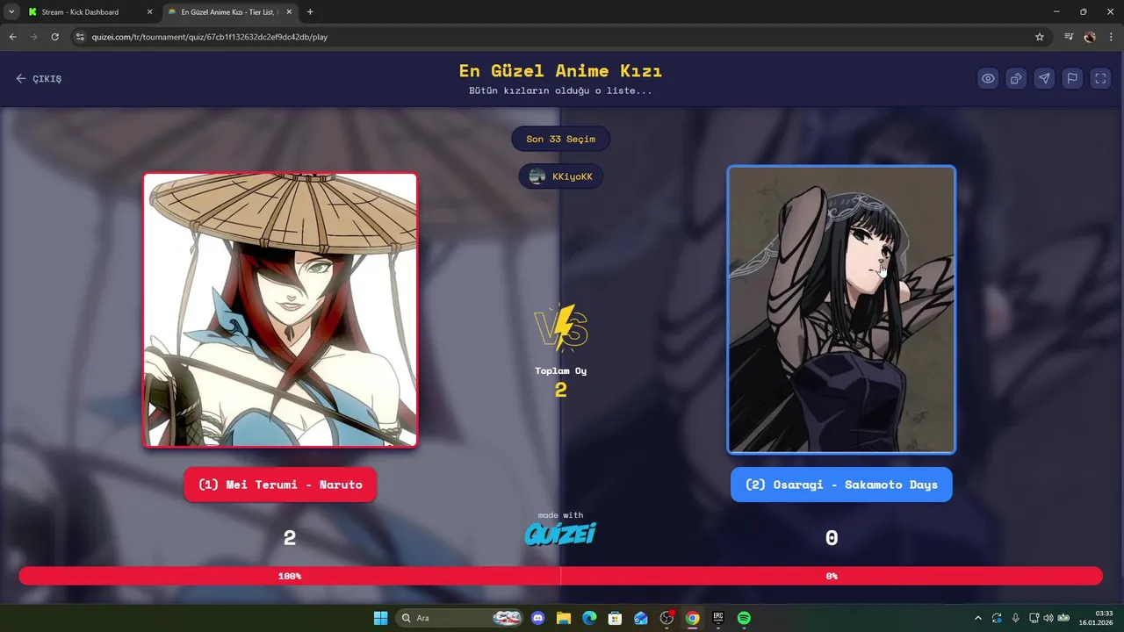Expand the hidden system tray icons

tap(978, 618)
